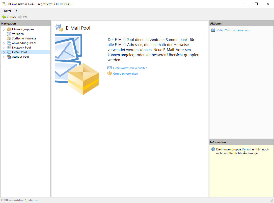Click the splitter dots above Information panel
274x203 pixels.
pos(241,139)
